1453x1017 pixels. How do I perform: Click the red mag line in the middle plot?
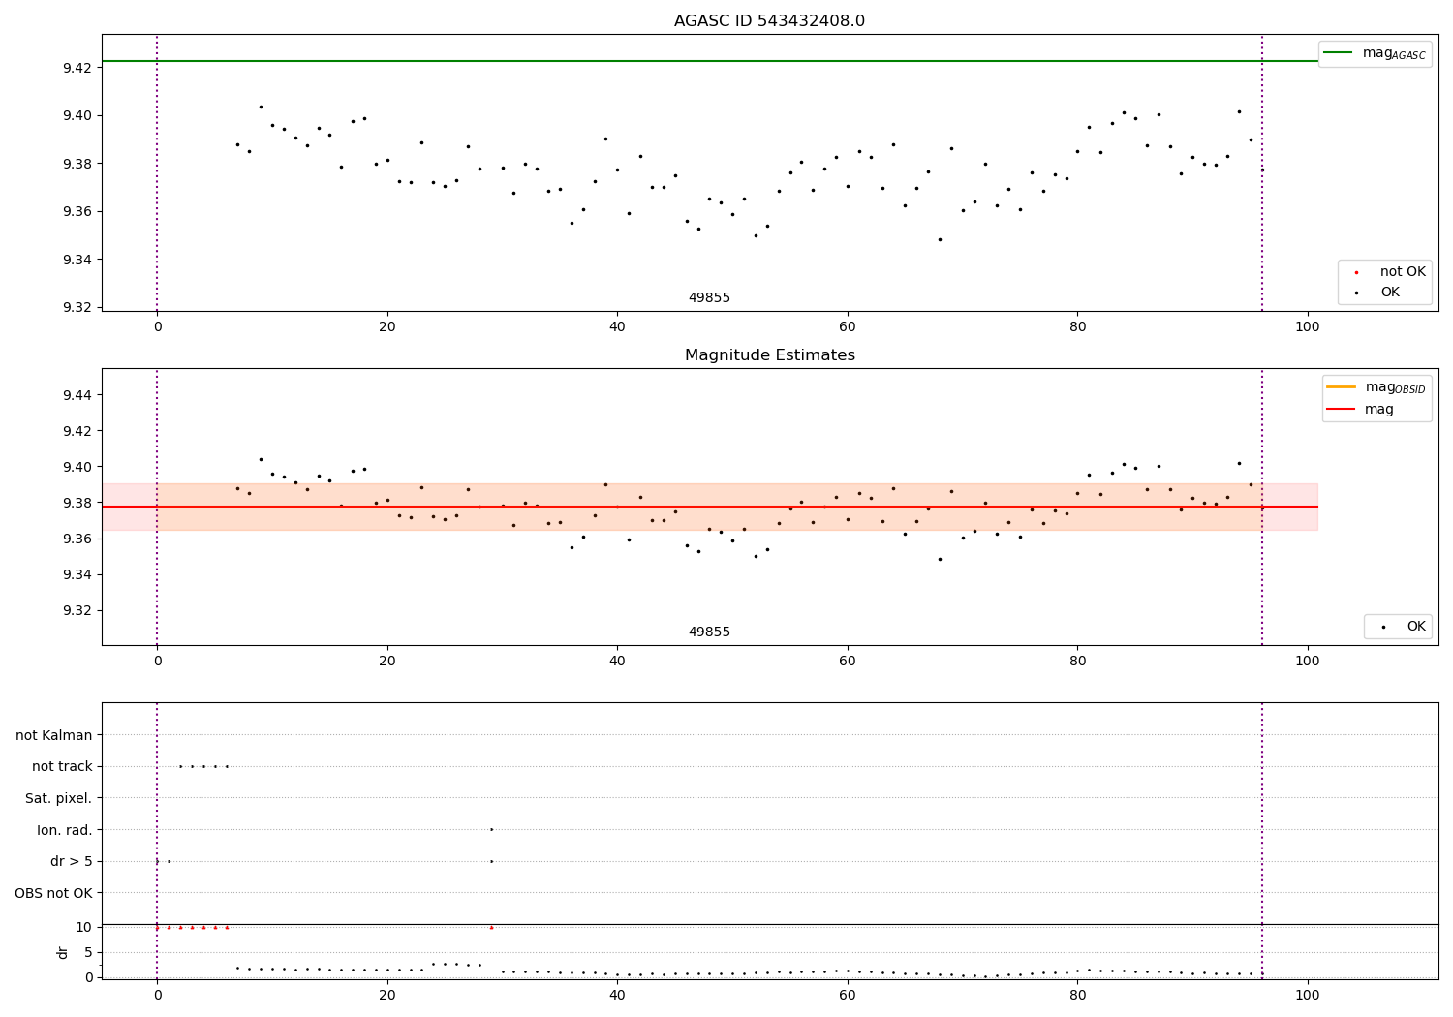click(709, 507)
